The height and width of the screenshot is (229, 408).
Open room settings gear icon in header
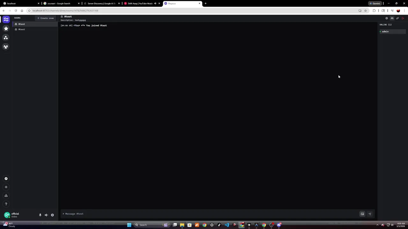pos(387,18)
